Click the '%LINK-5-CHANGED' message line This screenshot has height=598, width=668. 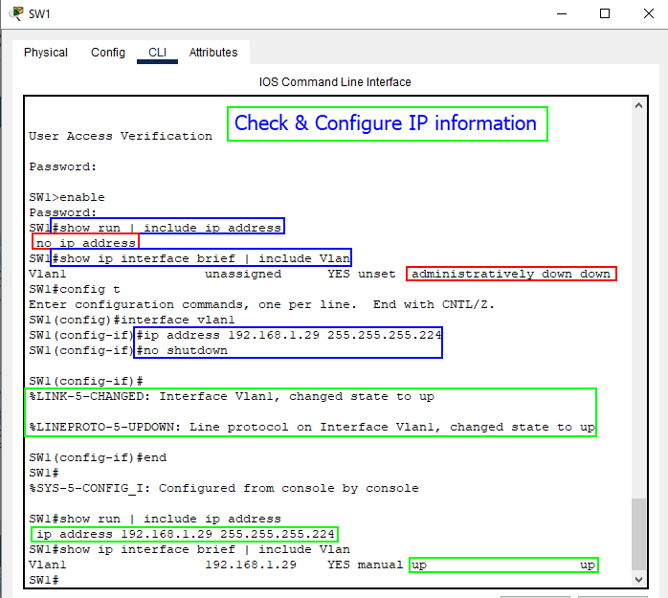pos(232,396)
